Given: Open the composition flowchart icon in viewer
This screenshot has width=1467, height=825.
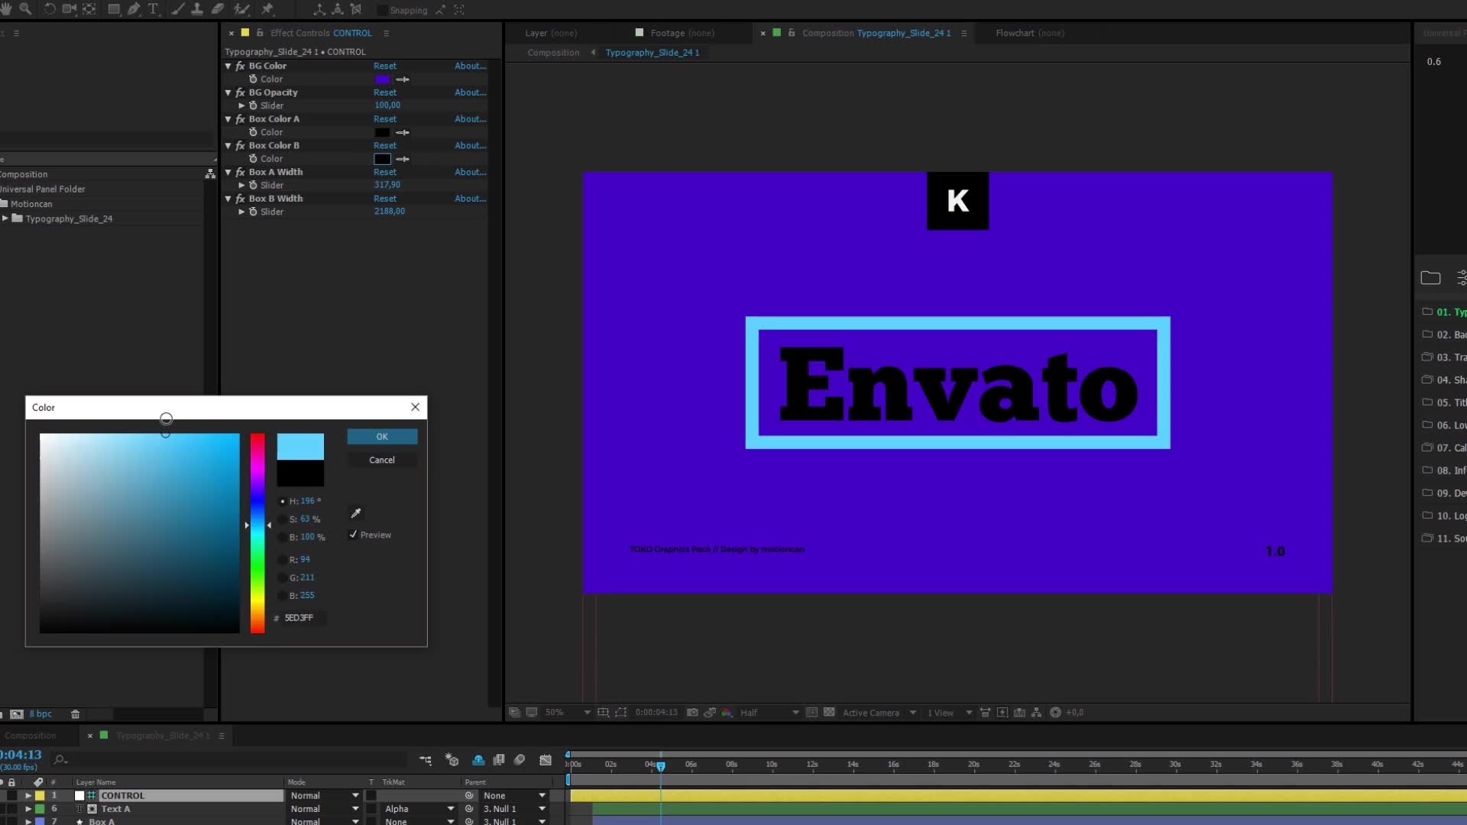Looking at the screenshot, I should click(x=1037, y=712).
